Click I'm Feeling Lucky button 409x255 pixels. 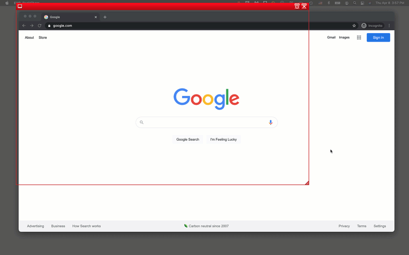223,139
